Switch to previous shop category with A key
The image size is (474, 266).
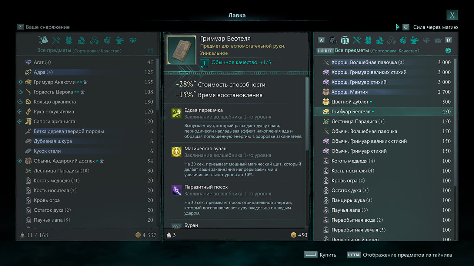[x=321, y=40]
